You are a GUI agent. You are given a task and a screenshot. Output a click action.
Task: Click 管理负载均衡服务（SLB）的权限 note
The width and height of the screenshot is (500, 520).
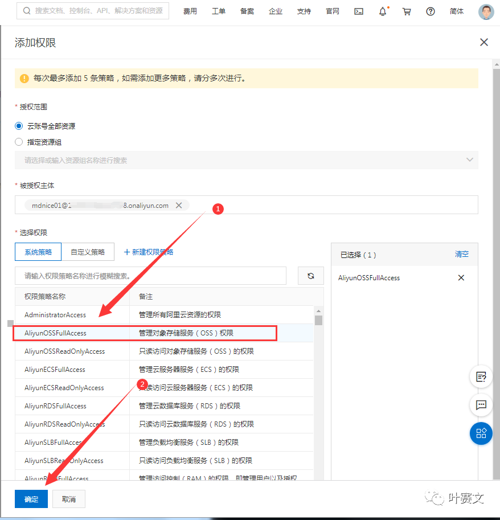click(188, 443)
